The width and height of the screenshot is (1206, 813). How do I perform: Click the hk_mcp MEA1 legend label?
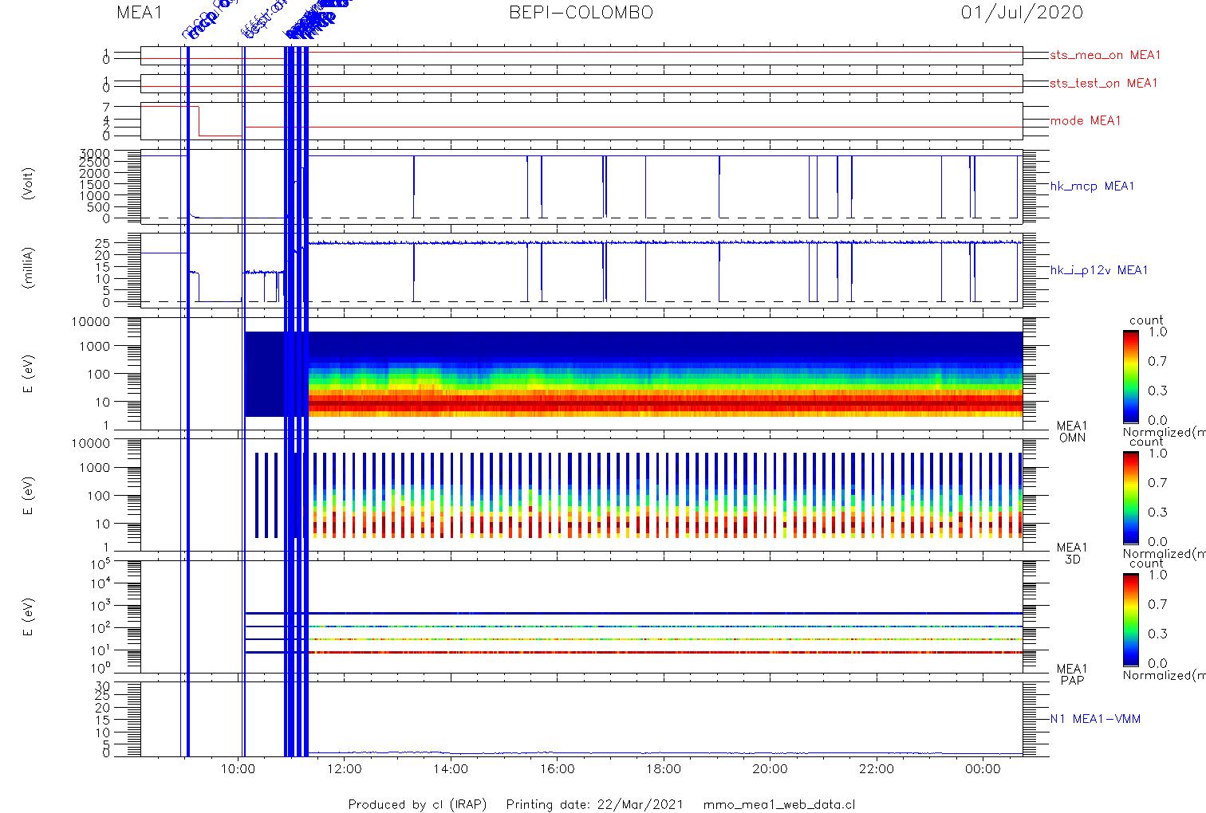(x=1092, y=186)
